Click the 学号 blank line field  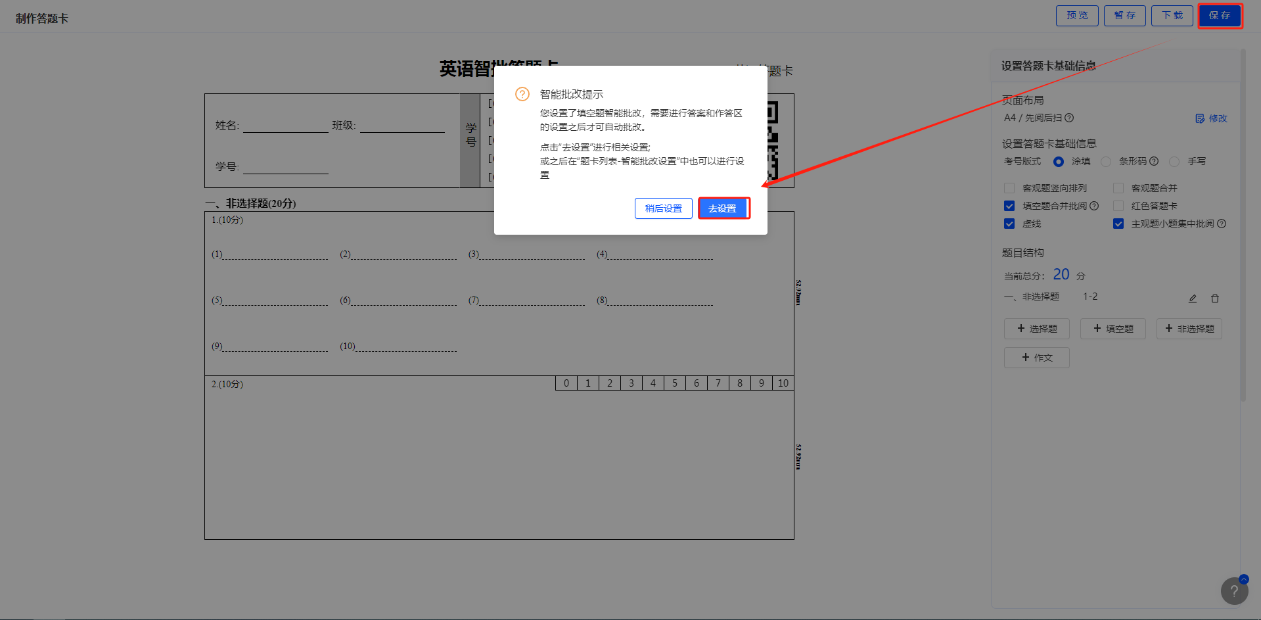pos(286,167)
